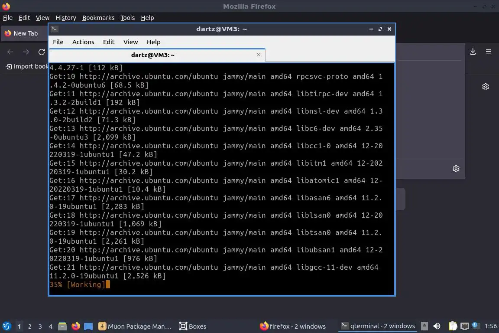Switch to workspace 4
499x333 pixels.
51,326
